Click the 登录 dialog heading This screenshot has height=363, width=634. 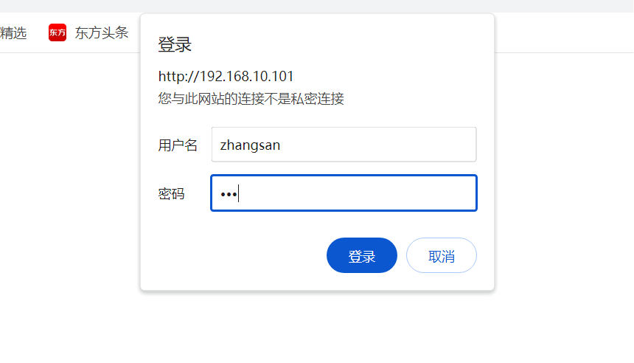point(175,44)
